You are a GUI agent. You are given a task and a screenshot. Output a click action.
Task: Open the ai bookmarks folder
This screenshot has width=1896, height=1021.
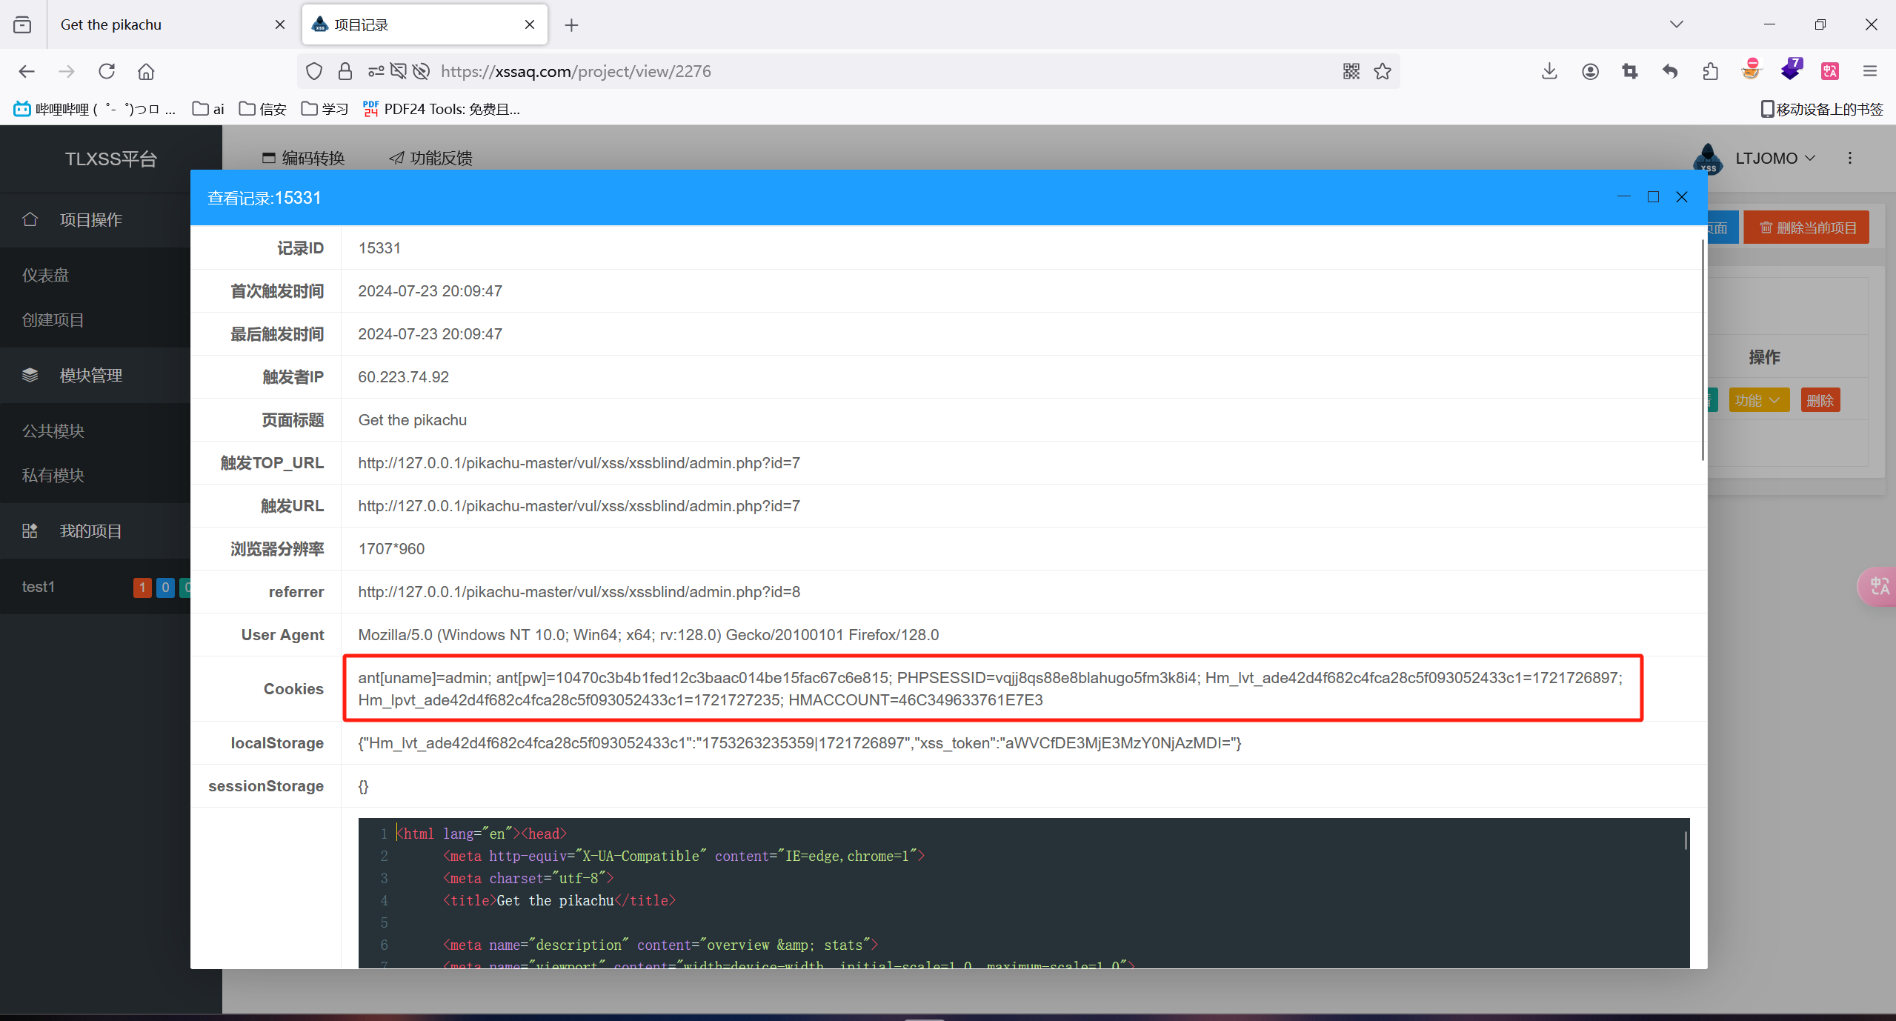[x=208, y=109]
